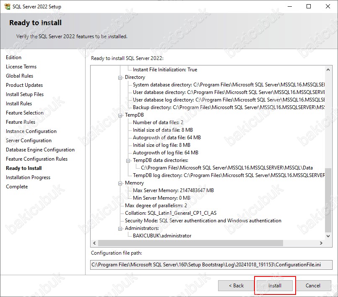Screen dimensions: 338x297
Task: Click the vertical scrollbar down arrow
Action: point(328,236)
